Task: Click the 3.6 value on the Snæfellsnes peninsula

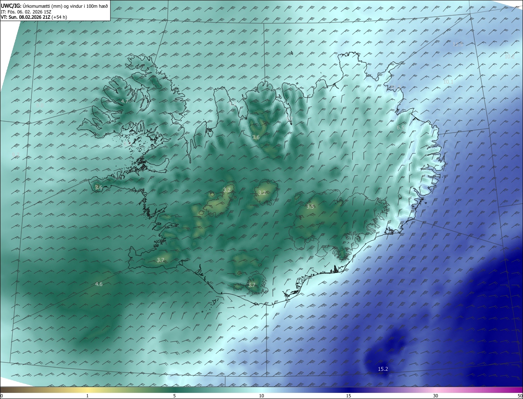Action: (x=98, y=188)
